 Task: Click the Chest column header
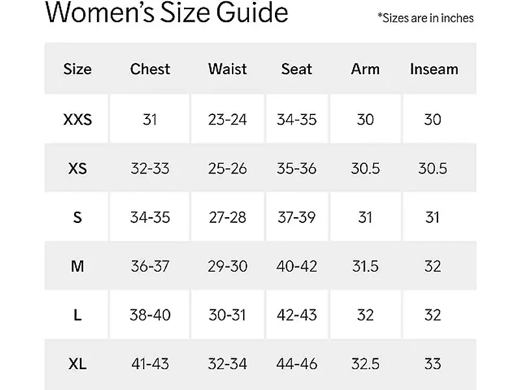tap(150, 69)
